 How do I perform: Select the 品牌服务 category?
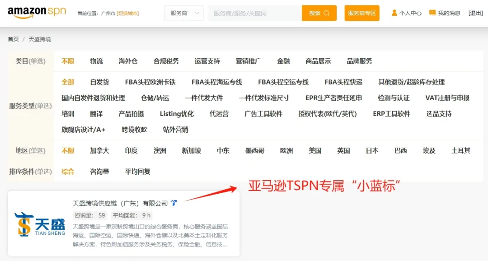pos(360,61)
